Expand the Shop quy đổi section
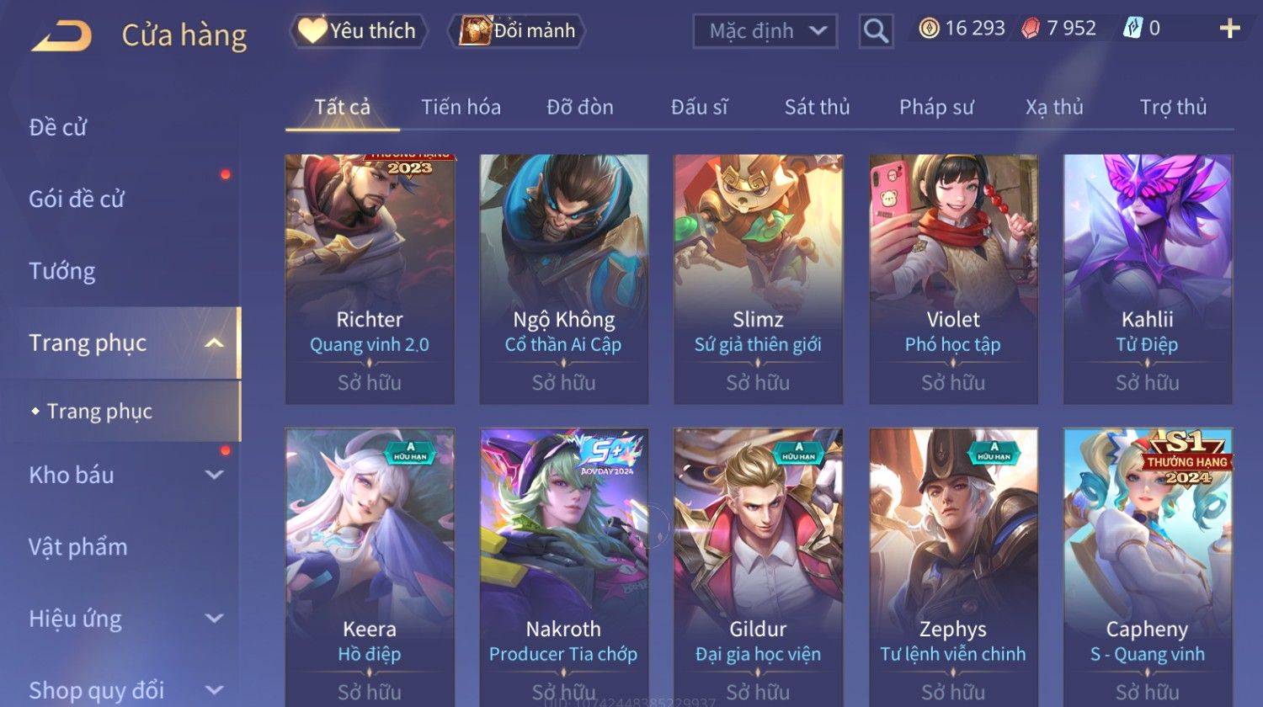This screenshot has width=1263, height=707. [215, 690]
